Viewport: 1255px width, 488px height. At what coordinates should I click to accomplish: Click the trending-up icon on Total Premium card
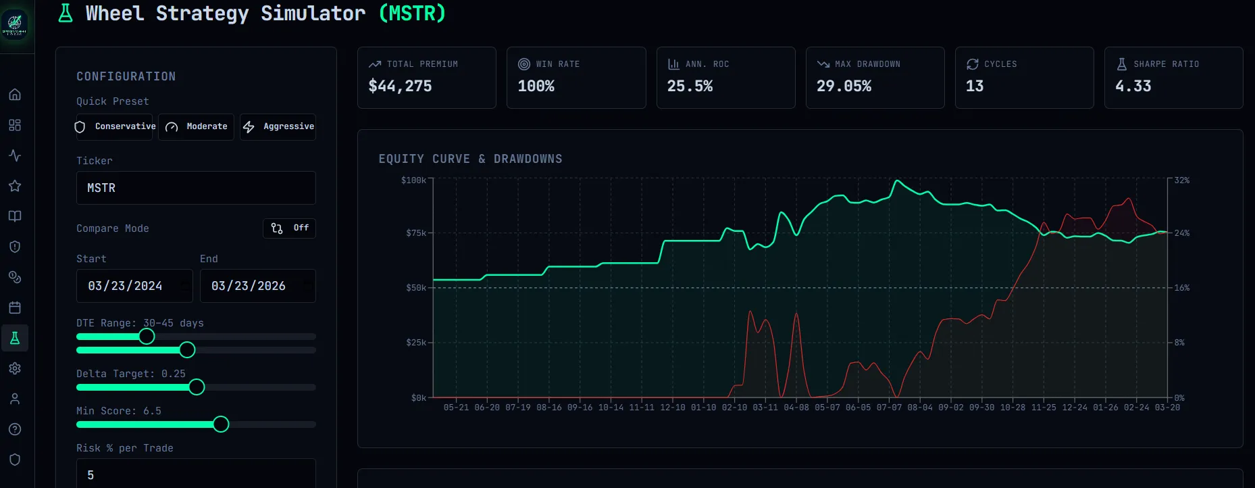[375, 64]
